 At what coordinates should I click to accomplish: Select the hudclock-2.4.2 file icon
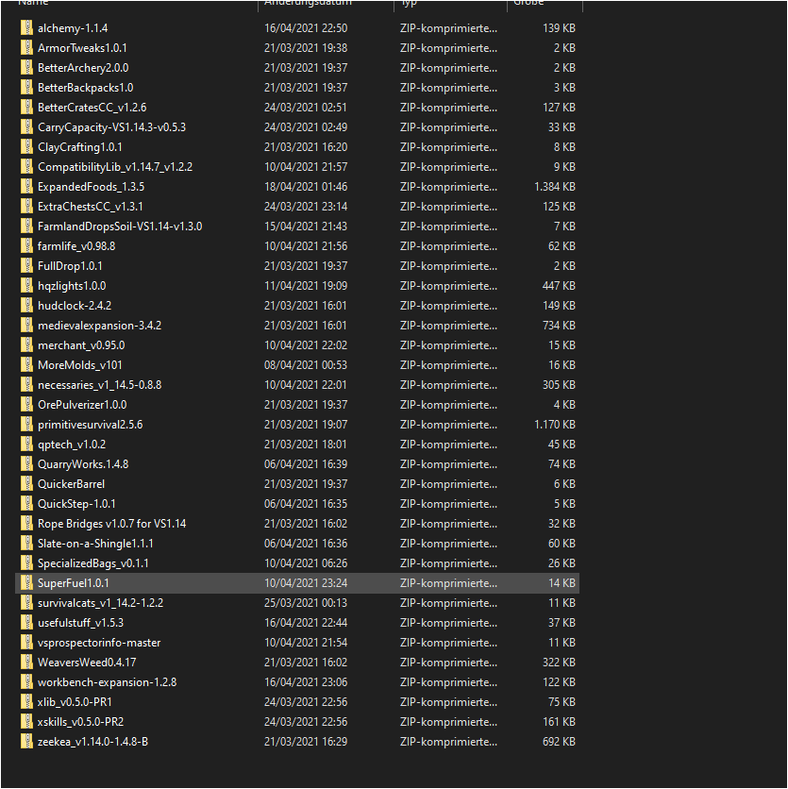26,306
